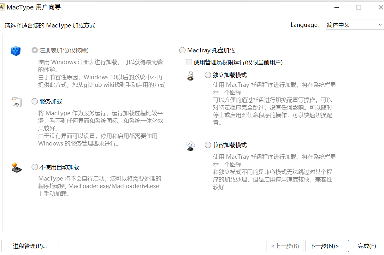The width and height of the screenshot is (384, 255).
Task: Select the 服务加载 radio option
Action: coord(34,101)
